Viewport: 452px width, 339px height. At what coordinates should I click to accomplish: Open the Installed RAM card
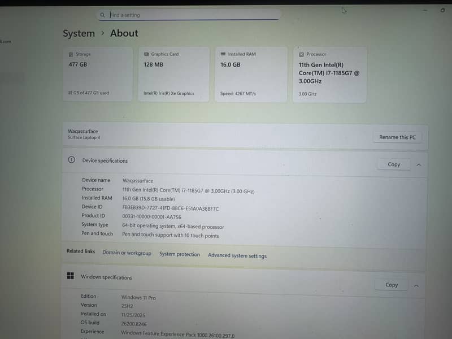(x=251, y=75)
